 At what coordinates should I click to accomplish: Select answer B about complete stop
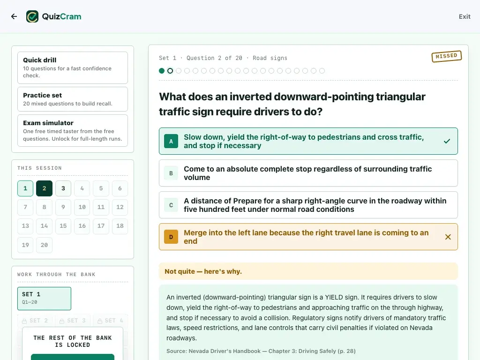coord(308,173)
